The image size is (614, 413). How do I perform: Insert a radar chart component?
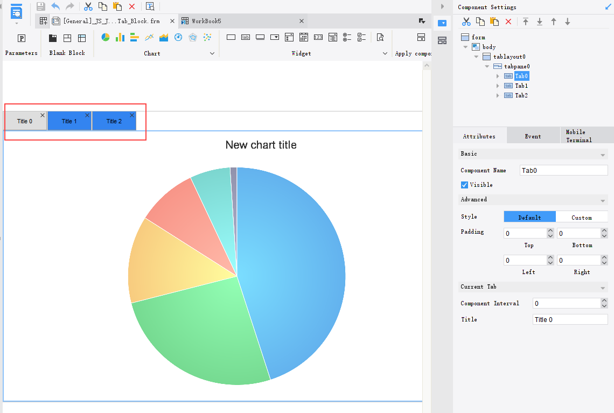coord(193,37)
